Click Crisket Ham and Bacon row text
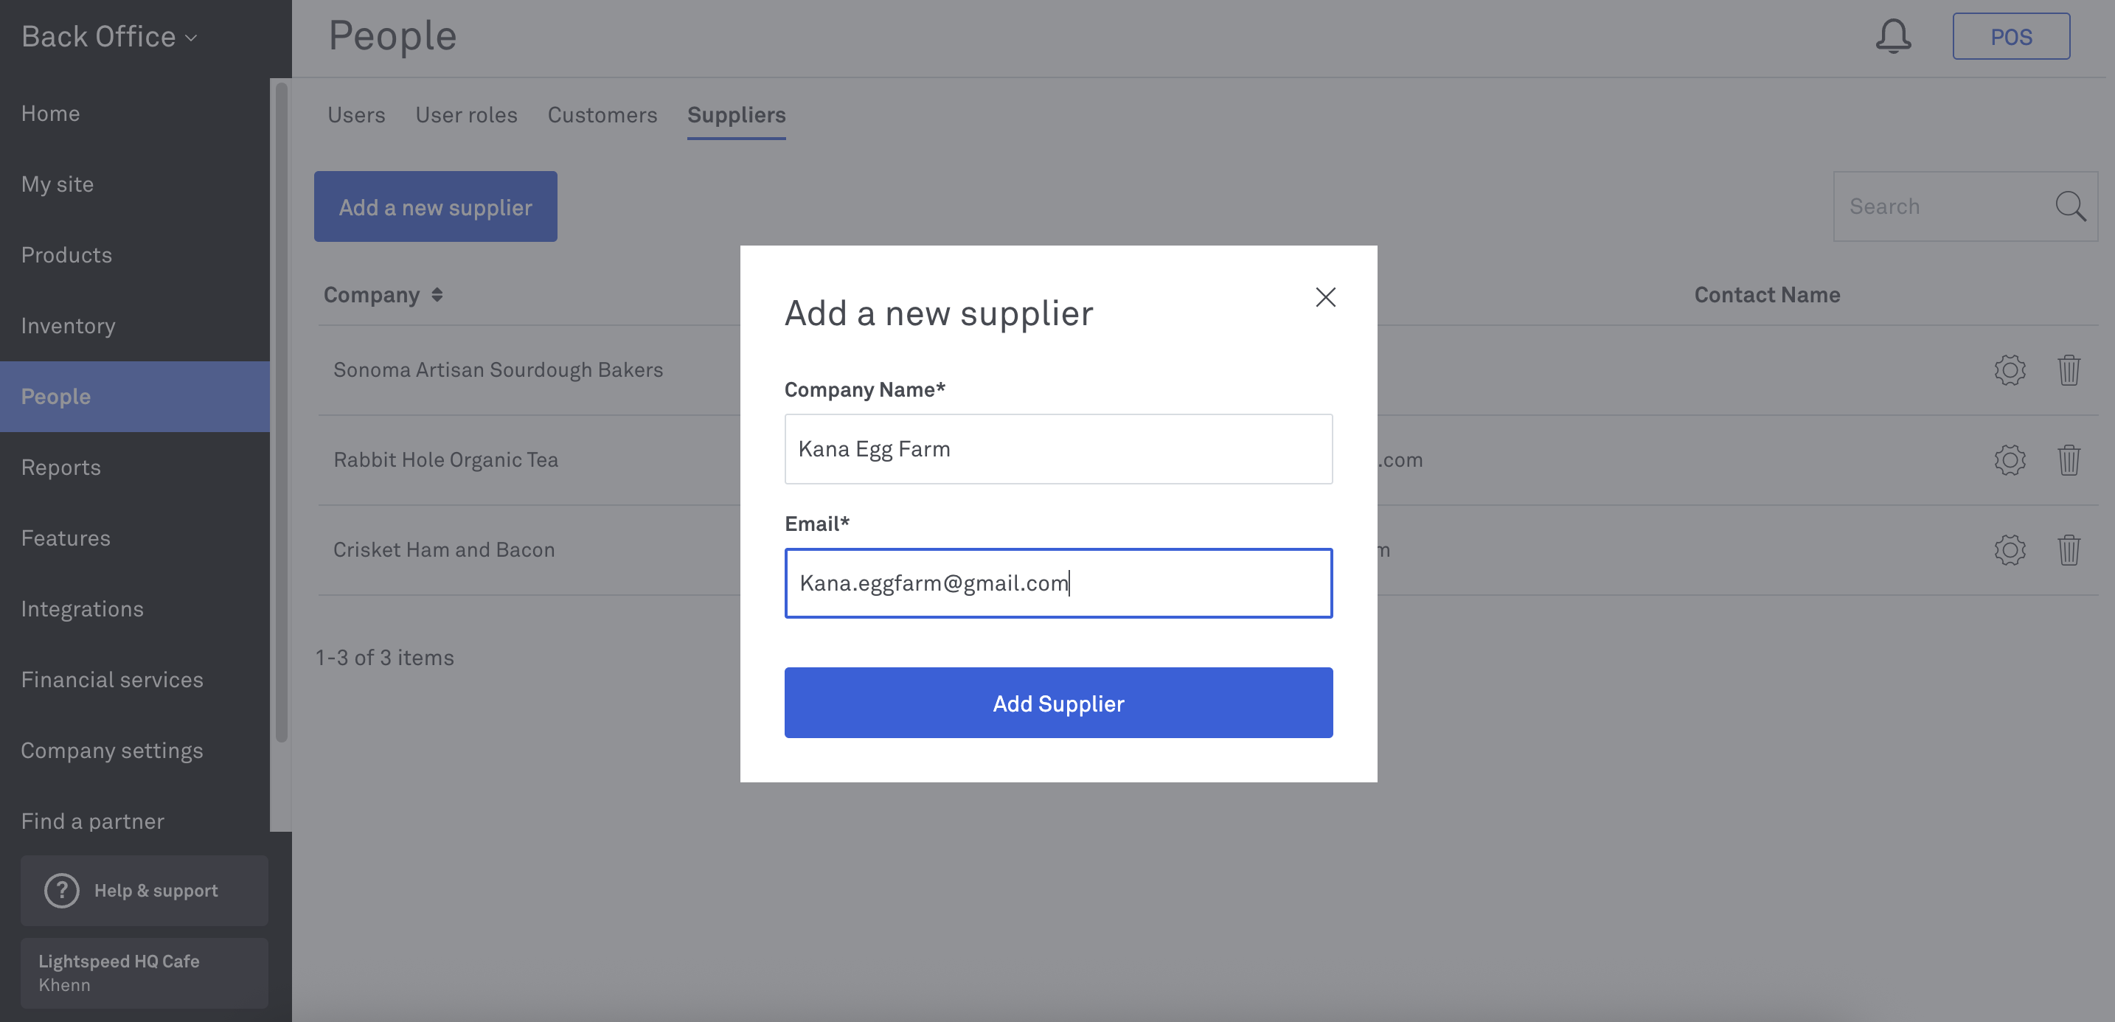Image resolution: width=2115 pixels, height=1022 pixels. click(x=444, y=550)
